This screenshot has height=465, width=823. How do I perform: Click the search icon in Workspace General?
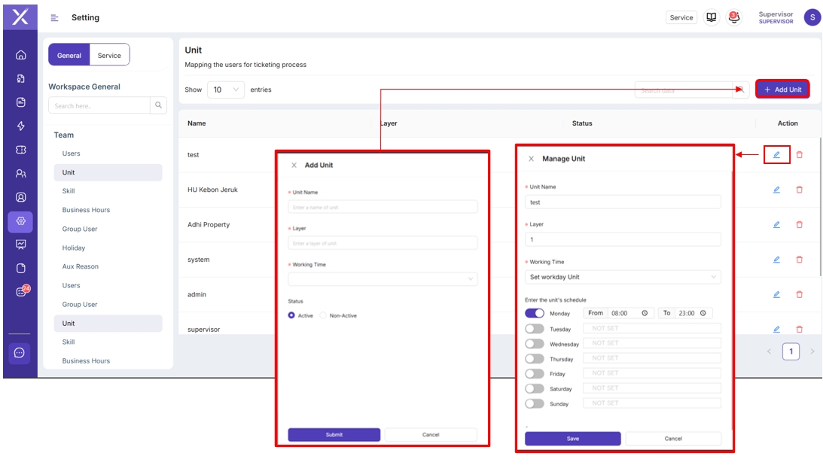tap(159, 106)
